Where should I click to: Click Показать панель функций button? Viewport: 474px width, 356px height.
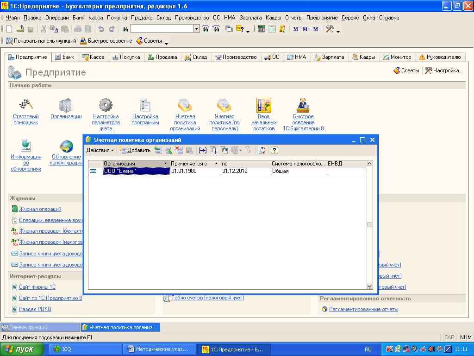[x=41, y=41]
